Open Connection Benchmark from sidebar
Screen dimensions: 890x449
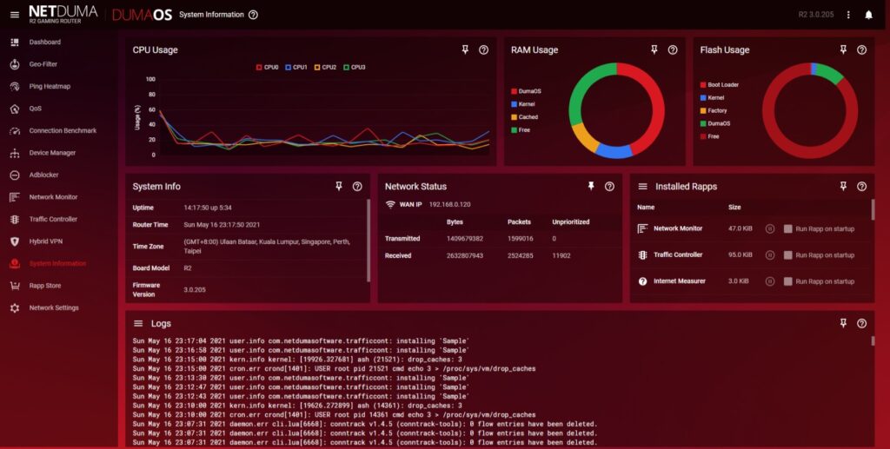coord(63,130)
